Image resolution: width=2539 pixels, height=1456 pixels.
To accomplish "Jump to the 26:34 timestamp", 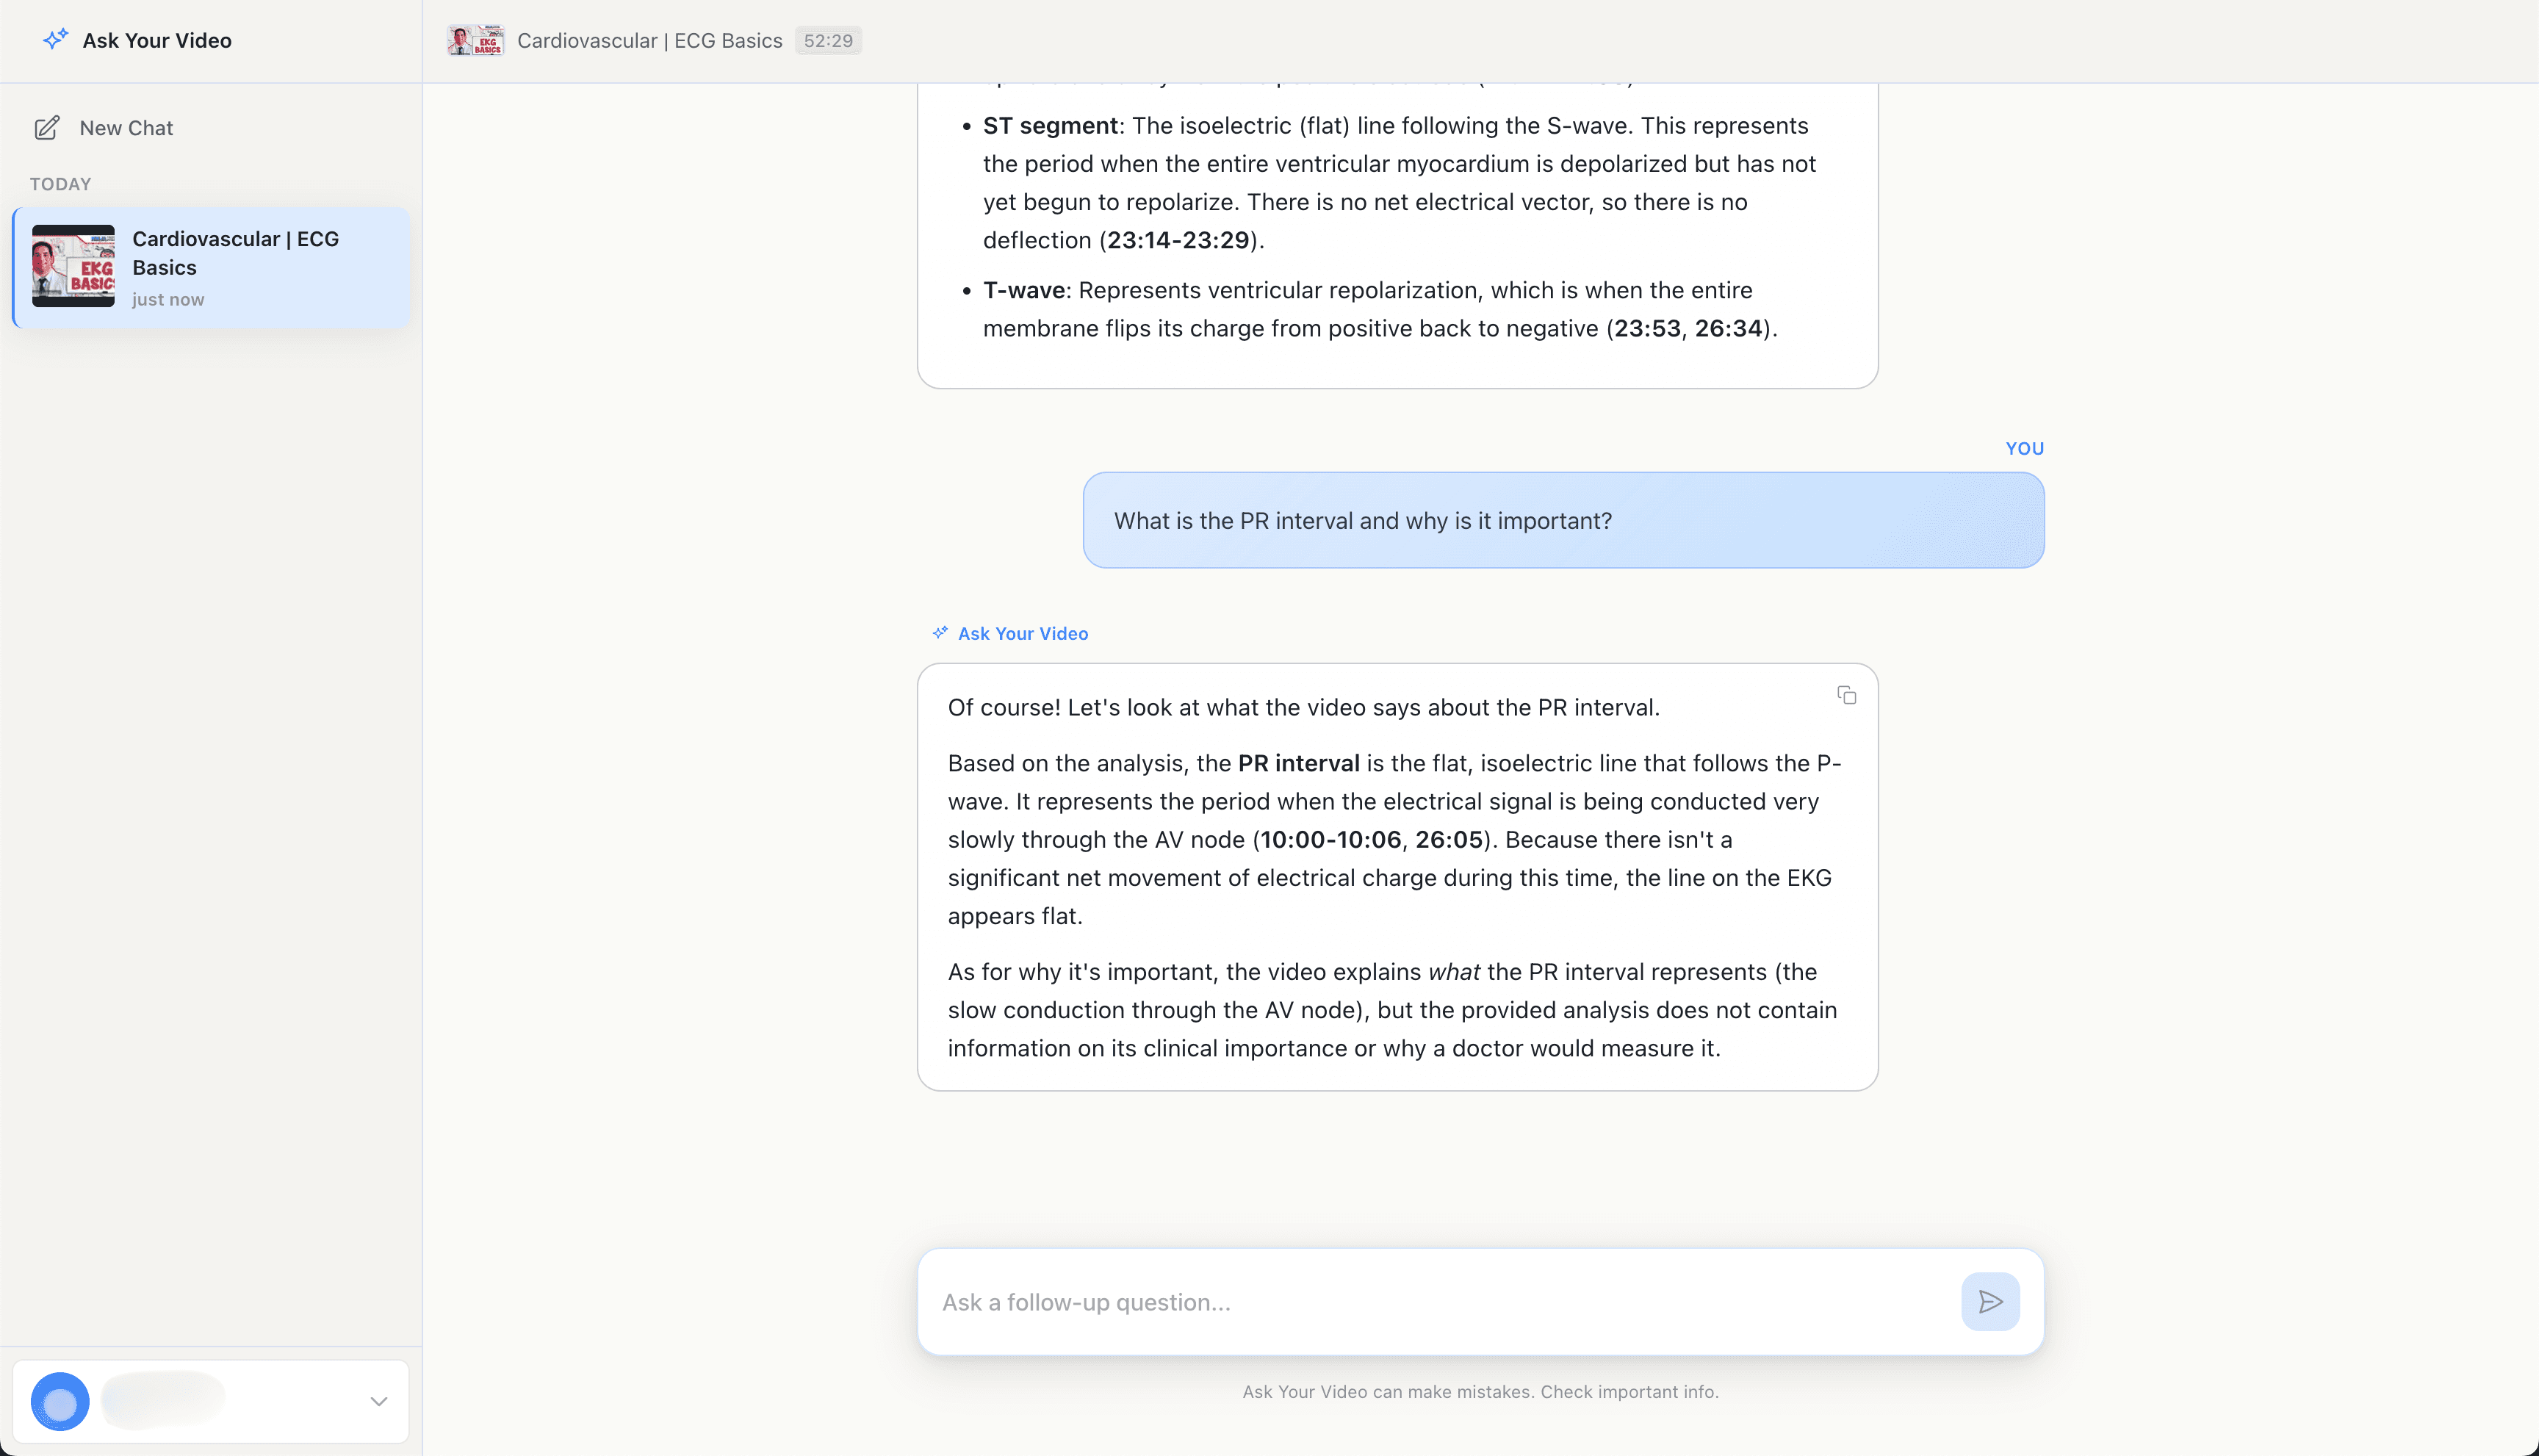I will click(x=1727, y=328).
